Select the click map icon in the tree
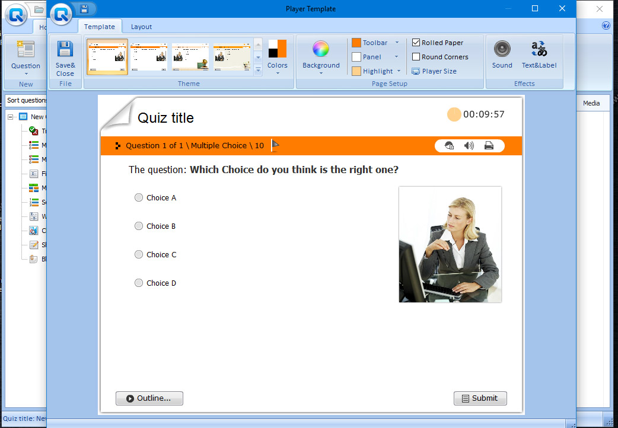The image size is (618, 428). point(34,231)
